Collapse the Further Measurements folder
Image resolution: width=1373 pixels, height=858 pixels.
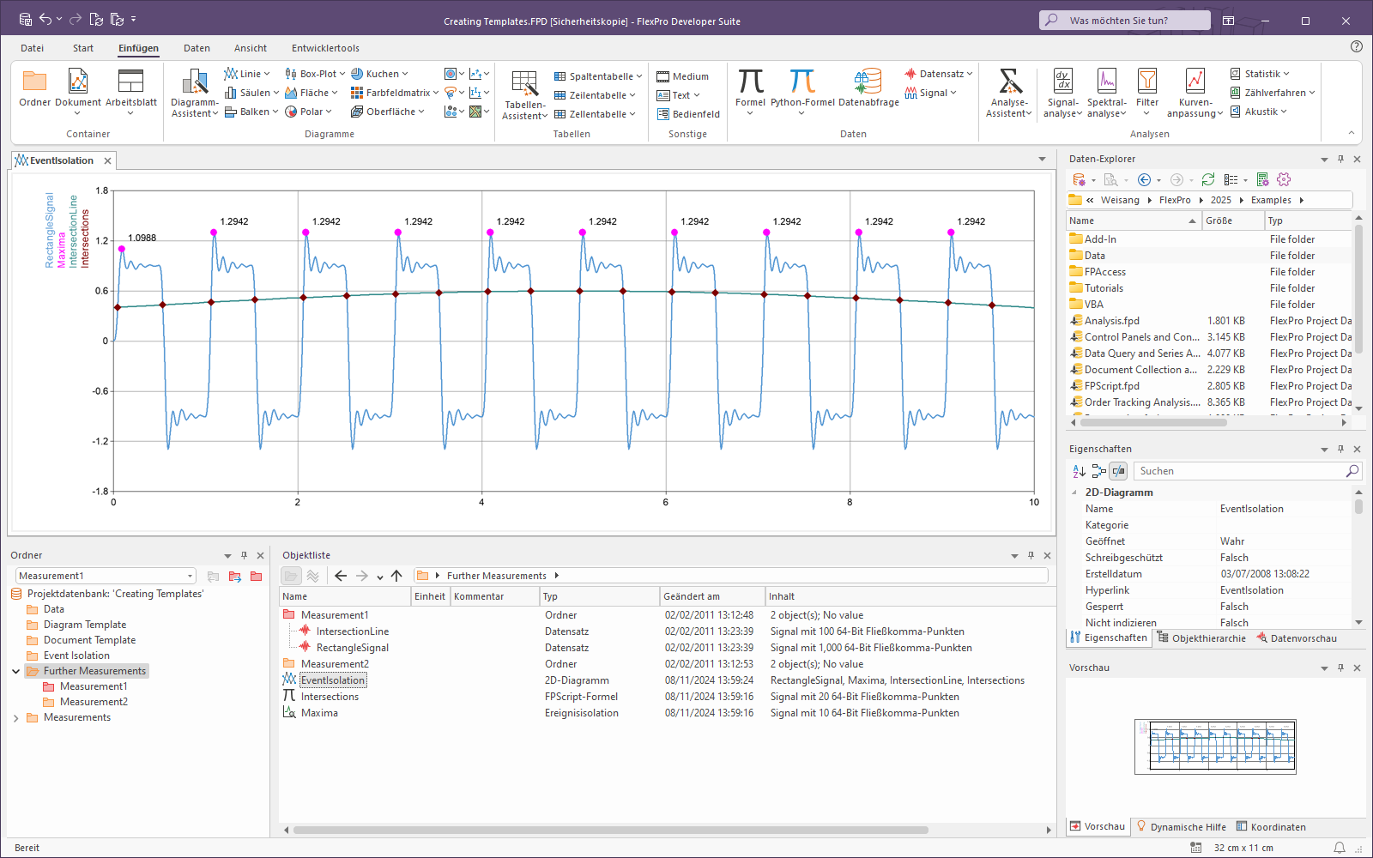[x=15, y=671]
